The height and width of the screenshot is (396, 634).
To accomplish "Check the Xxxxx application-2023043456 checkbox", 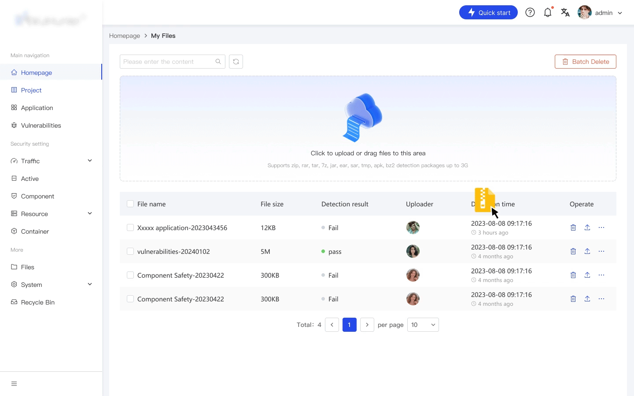I will click(x=130, y=227).
